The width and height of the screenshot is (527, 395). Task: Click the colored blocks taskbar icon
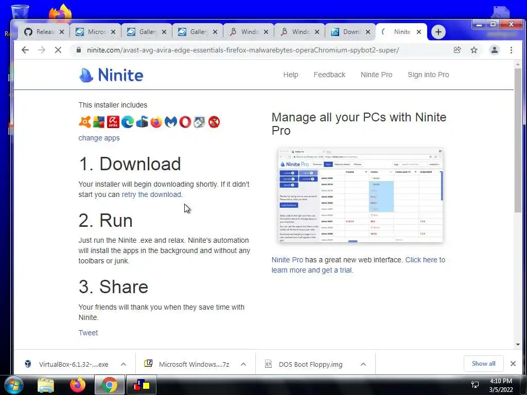tap(142, 385)
